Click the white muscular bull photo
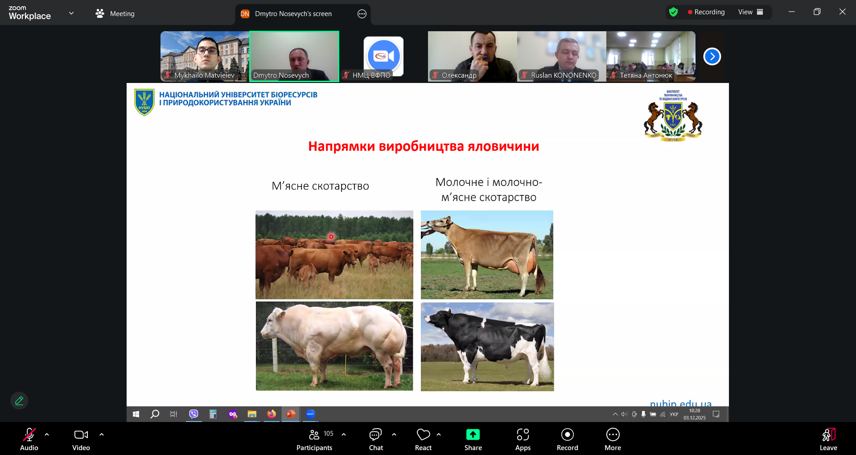 (x=334, y=346)
